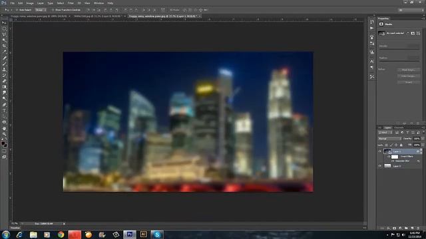
Task: Add layer mask from Layers panel bottom
Action: 394,228
